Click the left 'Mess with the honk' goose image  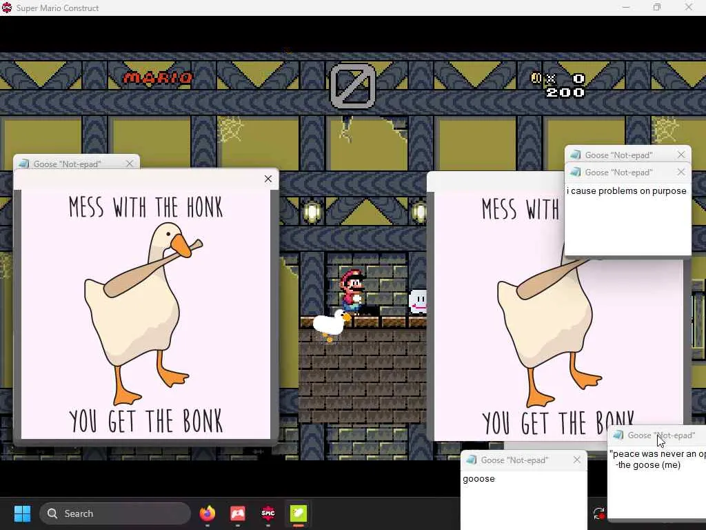(145, 314)
